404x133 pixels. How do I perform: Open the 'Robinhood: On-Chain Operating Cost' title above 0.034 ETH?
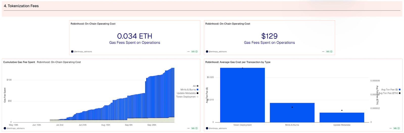pyautogui.click(x=93, y=24)
